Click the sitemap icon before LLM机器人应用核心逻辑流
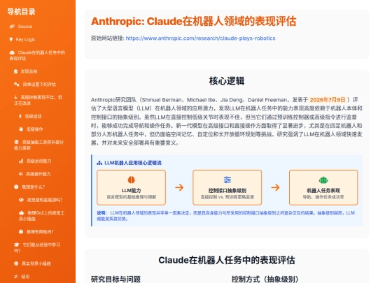Image resolution: width=378 pixels, height=283 pixels. tap(99, 163)
